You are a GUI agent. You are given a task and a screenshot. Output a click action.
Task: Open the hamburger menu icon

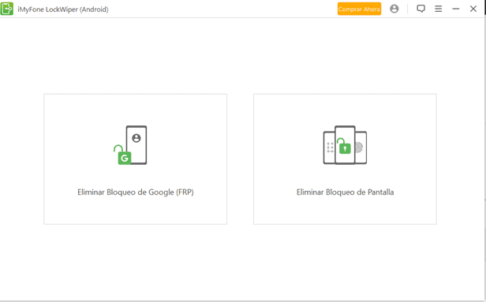pyautogui.click(x=439, y=9)
